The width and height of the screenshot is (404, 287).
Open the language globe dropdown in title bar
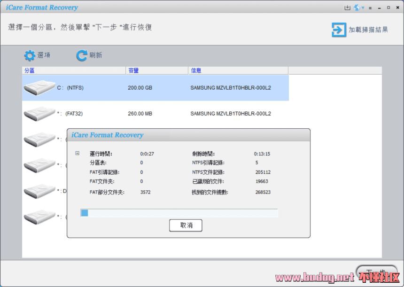[x=359, y=8]
